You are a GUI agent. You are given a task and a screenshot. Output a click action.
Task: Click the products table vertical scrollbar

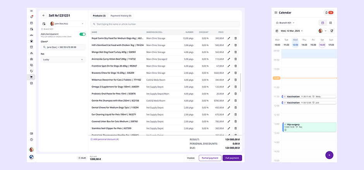pos(240,83)
